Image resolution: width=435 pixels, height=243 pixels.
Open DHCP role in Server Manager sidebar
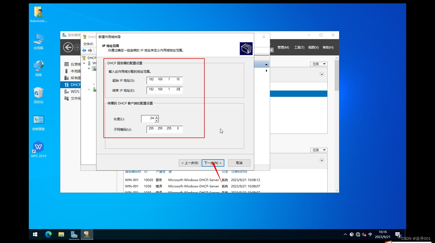click(71, 85)
